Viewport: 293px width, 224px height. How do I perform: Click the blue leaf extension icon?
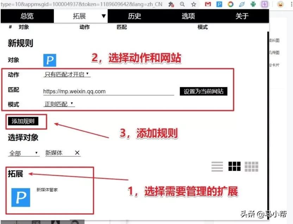(242, 4)
